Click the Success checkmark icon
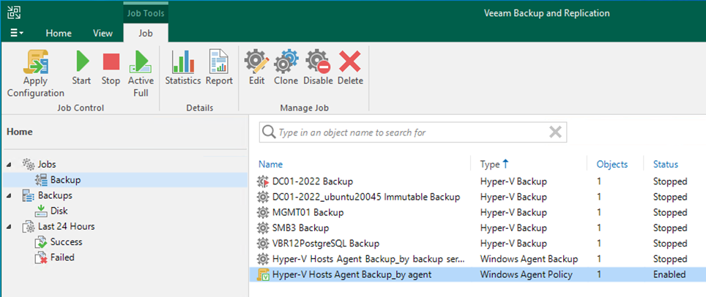Viewport: 706px width, 297px height. click(41, 242)
